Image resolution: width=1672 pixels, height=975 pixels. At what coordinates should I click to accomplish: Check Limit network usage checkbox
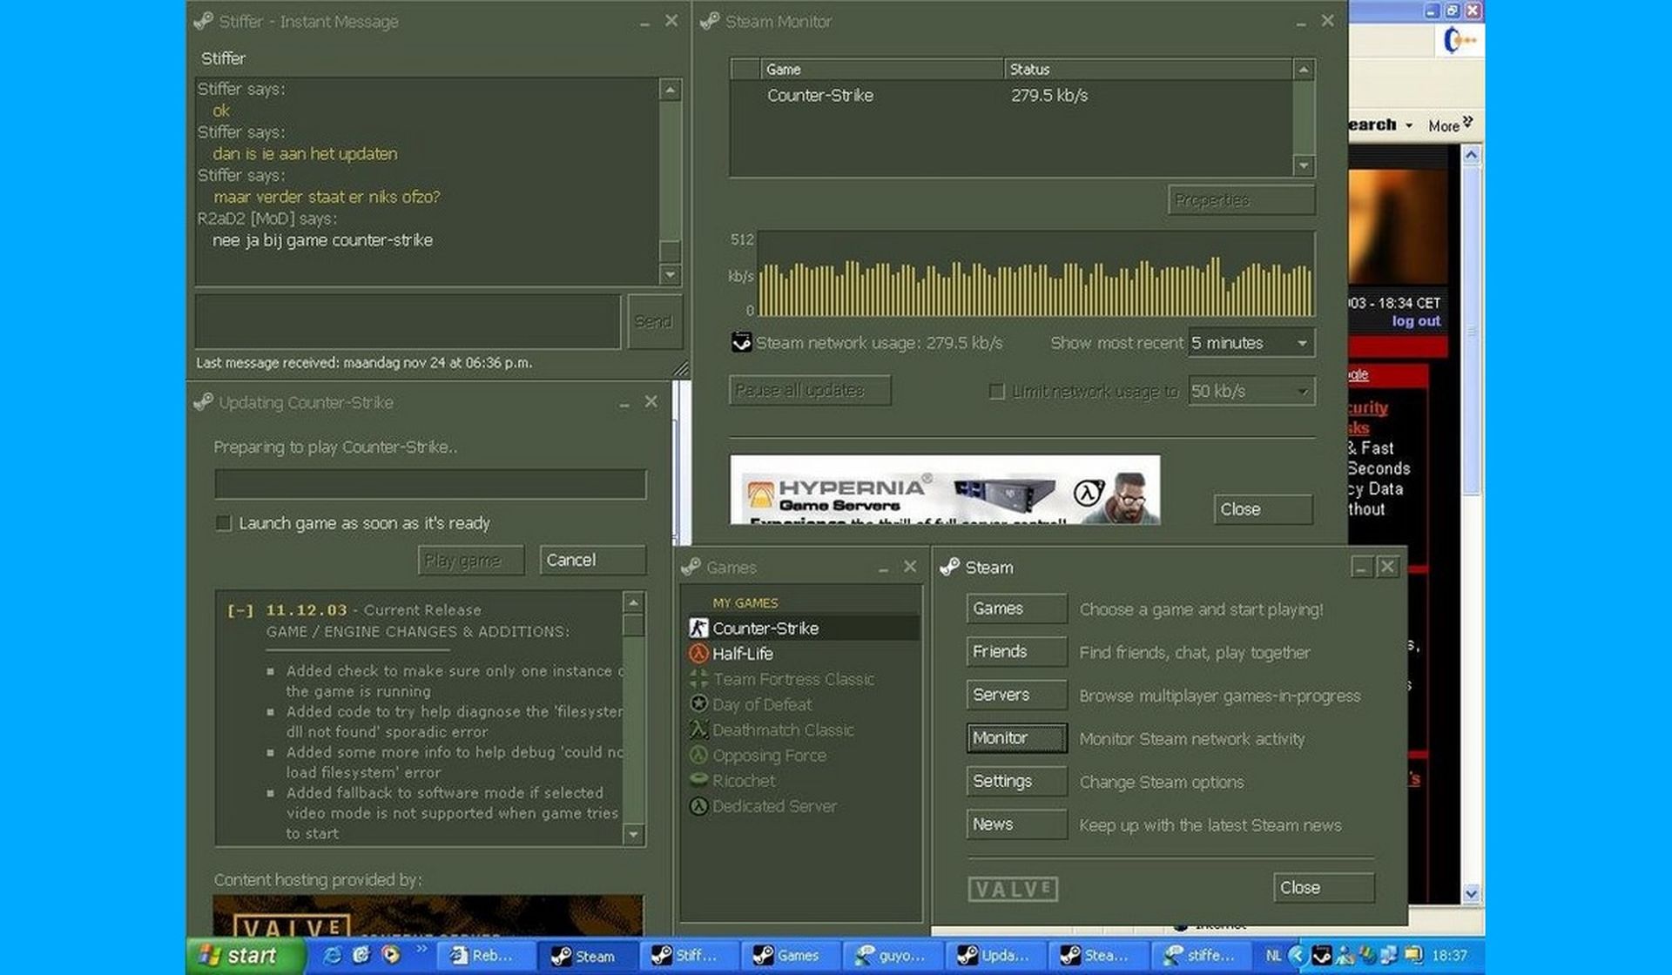[997, 391]
